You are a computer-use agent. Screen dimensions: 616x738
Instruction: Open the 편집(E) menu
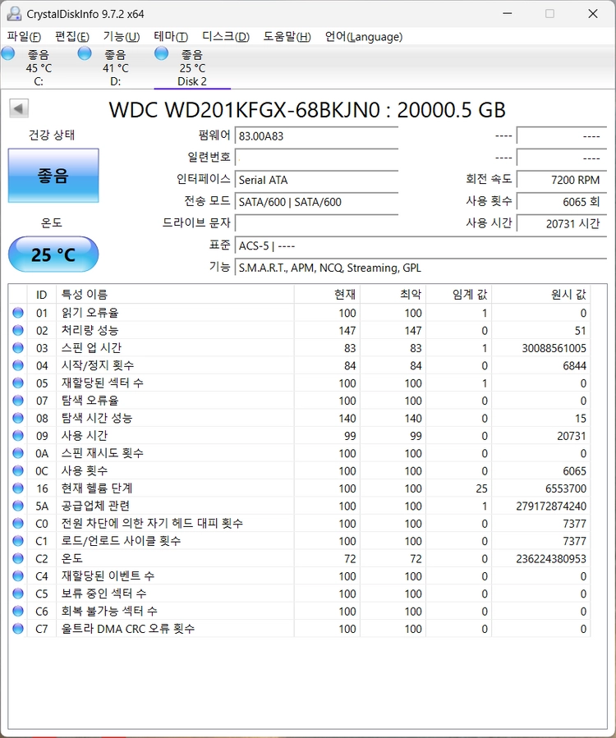coord(72,37)
